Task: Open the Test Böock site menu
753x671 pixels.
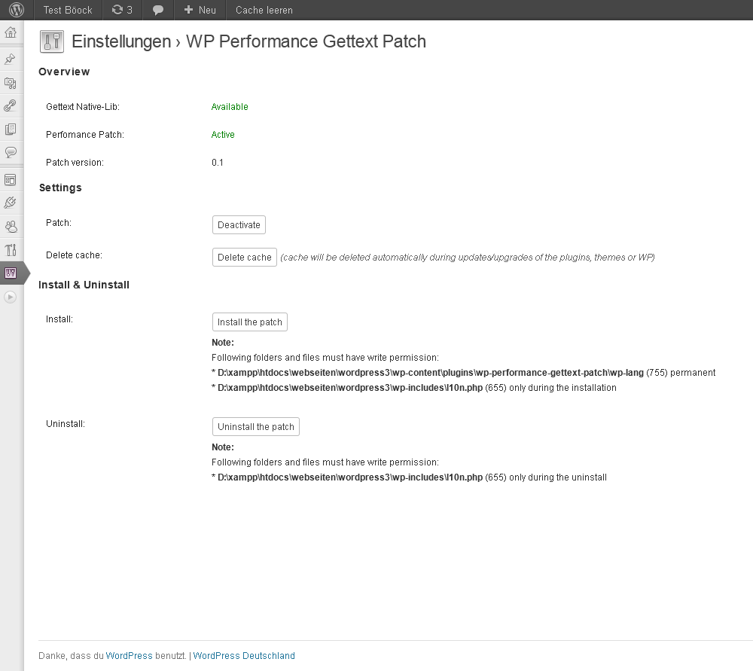Action: coord(68,10)
